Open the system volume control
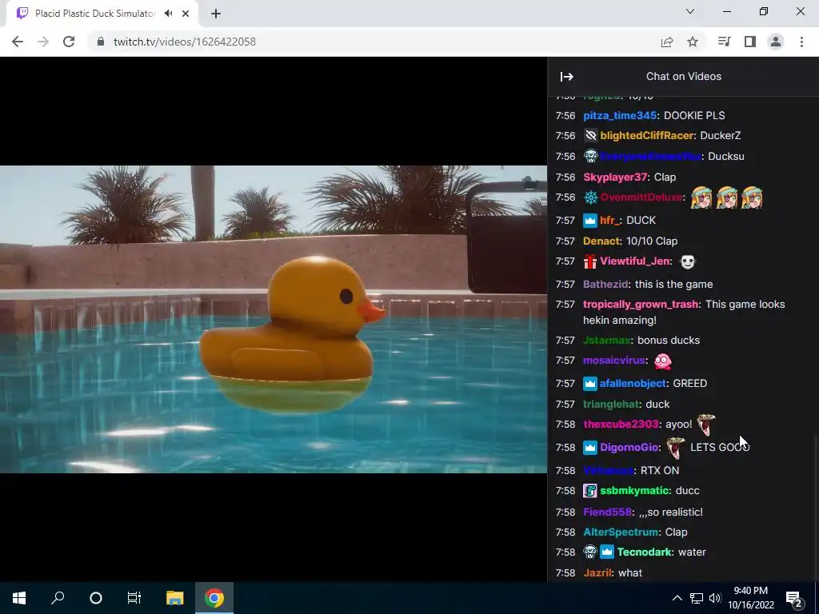 point(715,598)
